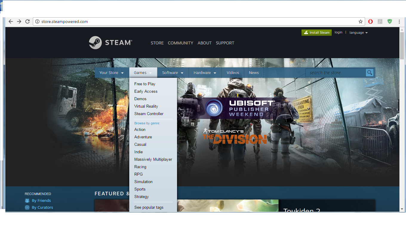
Task: Expand the Hardware dropdown
Action: [205, 73]
